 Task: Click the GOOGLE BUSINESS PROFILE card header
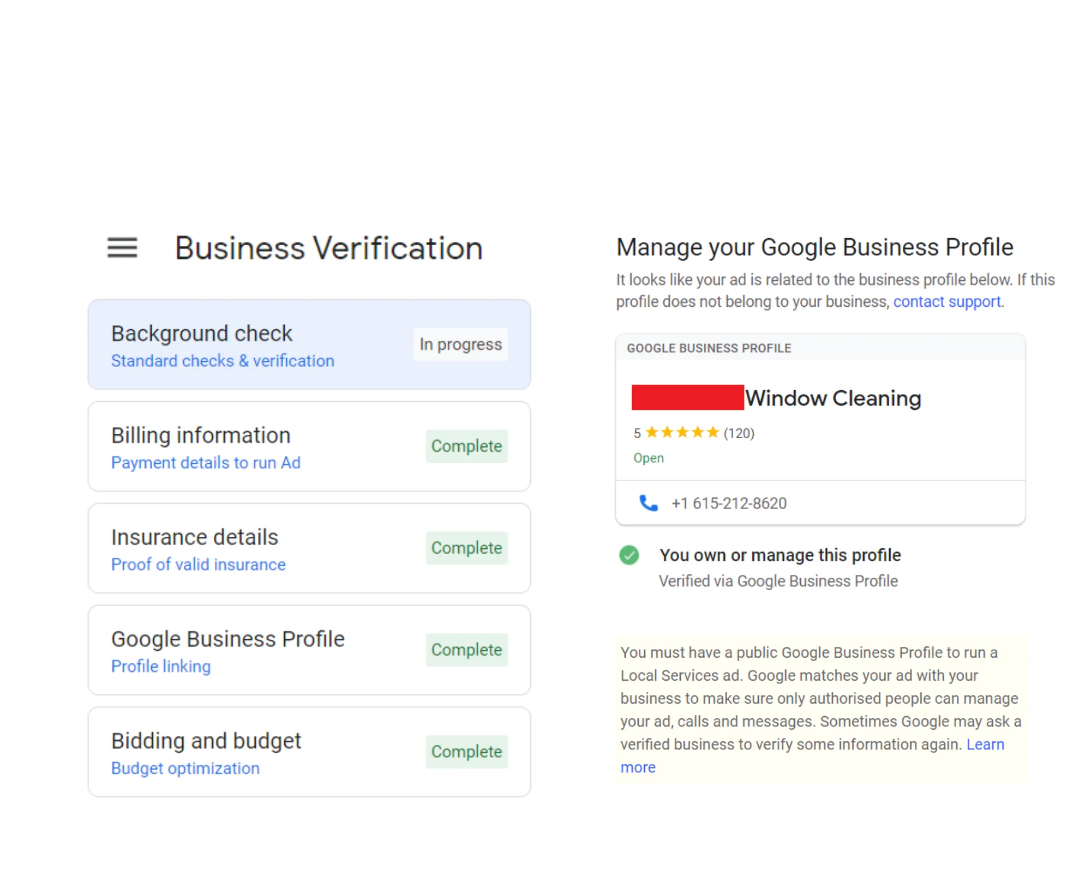pyautogui.click(x=820, y=348)
